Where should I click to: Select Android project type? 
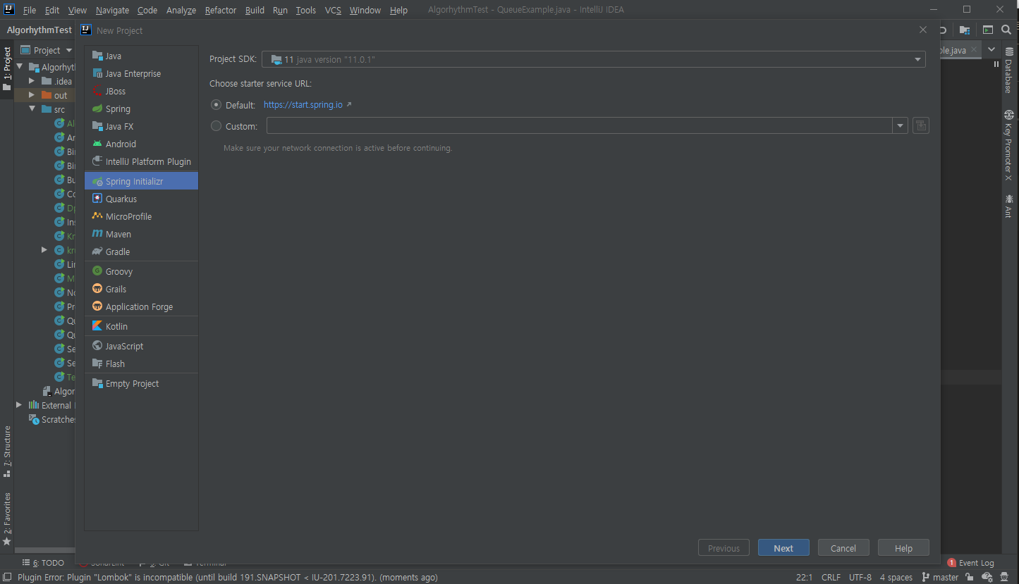pos(141,144)
